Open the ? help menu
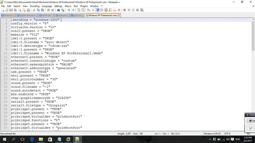The image size is (255, 143). [102, 6]
